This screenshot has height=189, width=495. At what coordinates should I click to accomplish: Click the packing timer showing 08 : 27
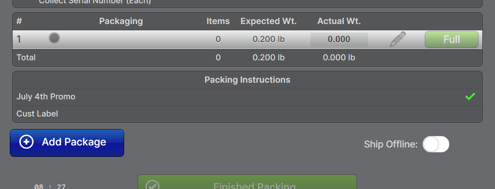[x=50, y=187]
